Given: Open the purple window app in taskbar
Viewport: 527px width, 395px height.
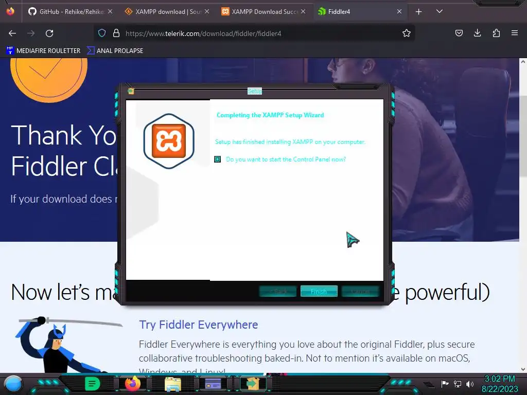Looking at the screenshot, I should coord(213,384).
